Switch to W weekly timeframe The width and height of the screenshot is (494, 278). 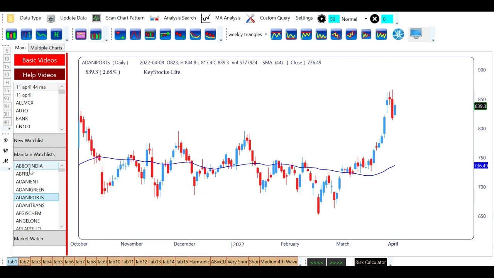(5, 151)
